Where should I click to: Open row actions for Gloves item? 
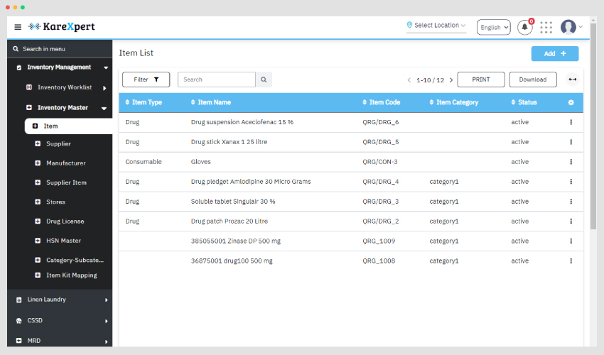(571, 162)
